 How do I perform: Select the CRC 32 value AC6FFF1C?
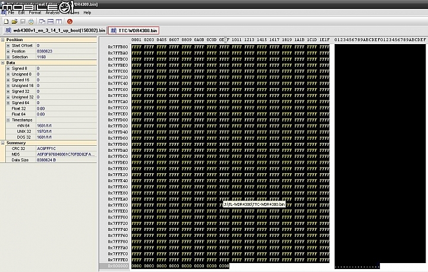[x=46, y=148]
